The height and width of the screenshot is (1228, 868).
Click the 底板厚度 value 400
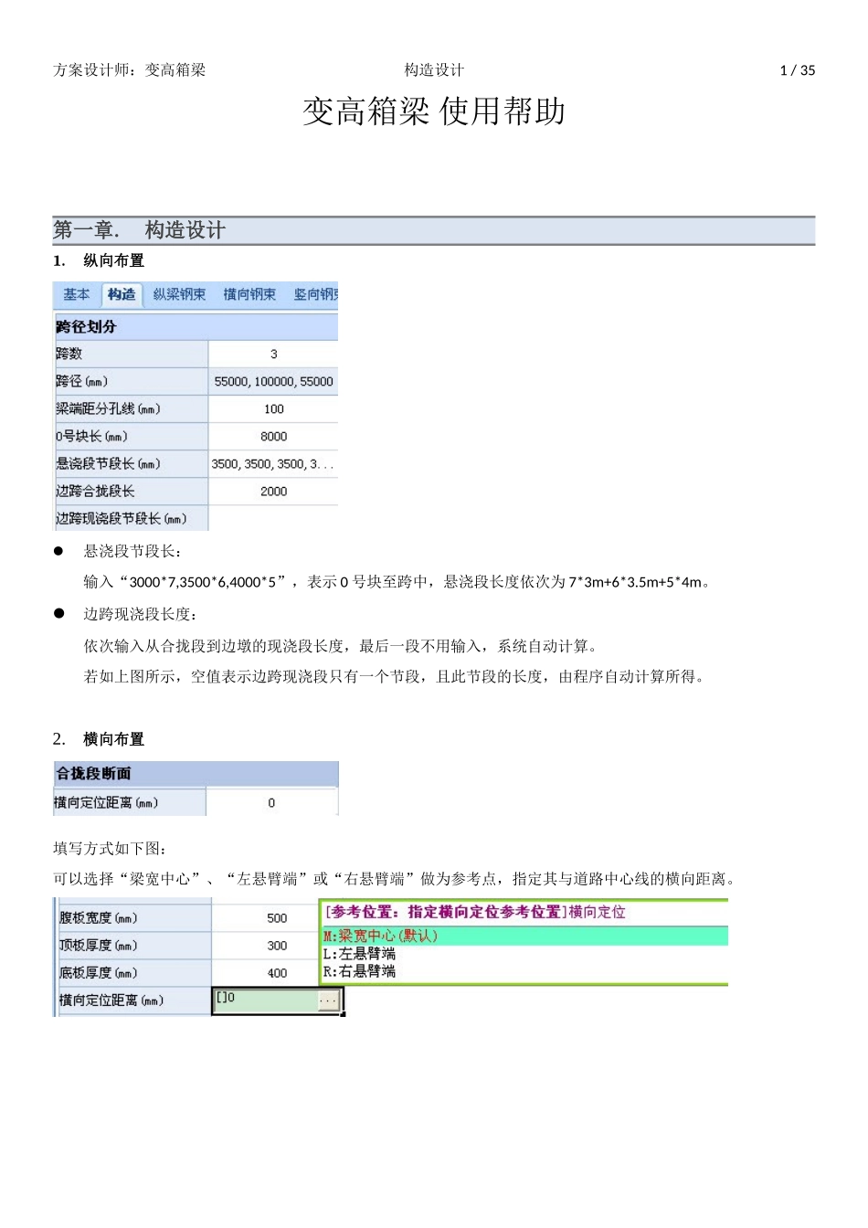point(277,973)
